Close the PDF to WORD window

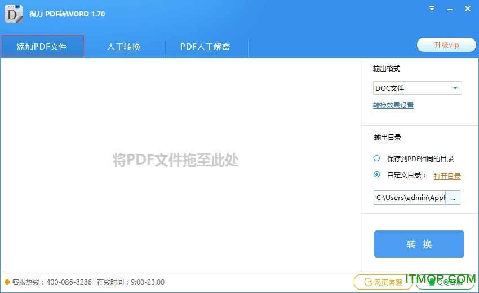pos(467,8)
